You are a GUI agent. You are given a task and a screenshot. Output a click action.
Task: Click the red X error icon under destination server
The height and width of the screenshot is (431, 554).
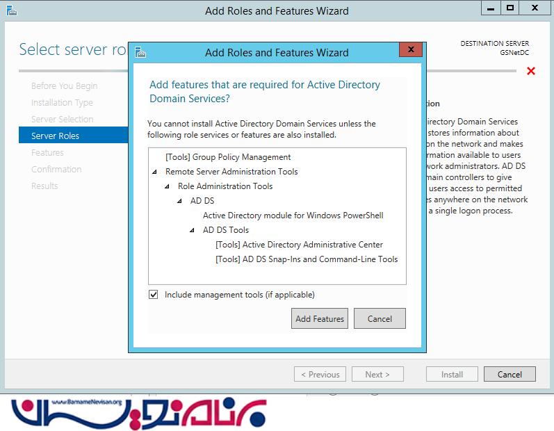(530, 71)
